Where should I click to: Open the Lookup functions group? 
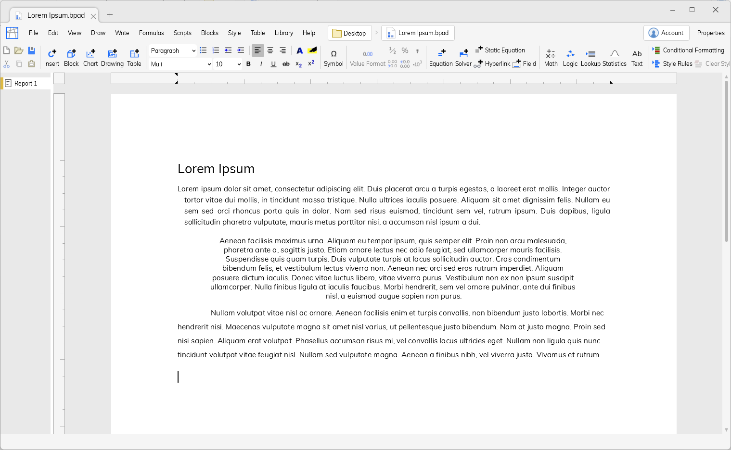point(590,58)
